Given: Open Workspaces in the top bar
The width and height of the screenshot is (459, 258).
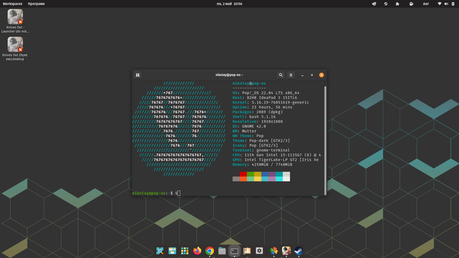Looking at the screenshot, I should pyautogui.click(x=13, y=4).
